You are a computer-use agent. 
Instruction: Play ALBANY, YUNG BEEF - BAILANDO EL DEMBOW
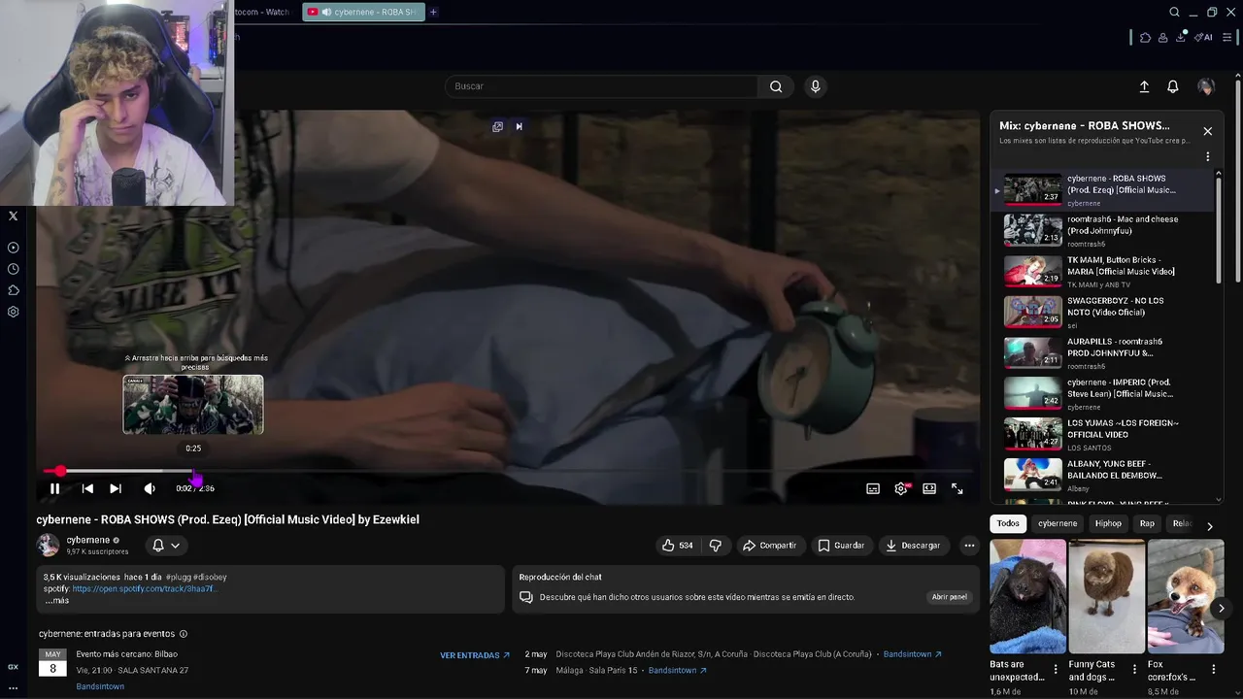point(1102,475)
